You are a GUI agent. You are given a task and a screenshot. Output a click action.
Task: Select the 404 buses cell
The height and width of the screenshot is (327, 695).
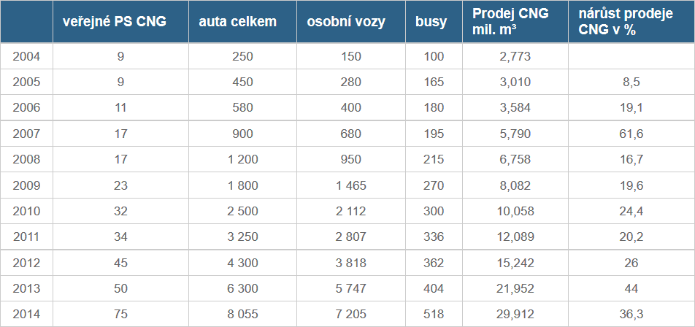pos(434,288)
